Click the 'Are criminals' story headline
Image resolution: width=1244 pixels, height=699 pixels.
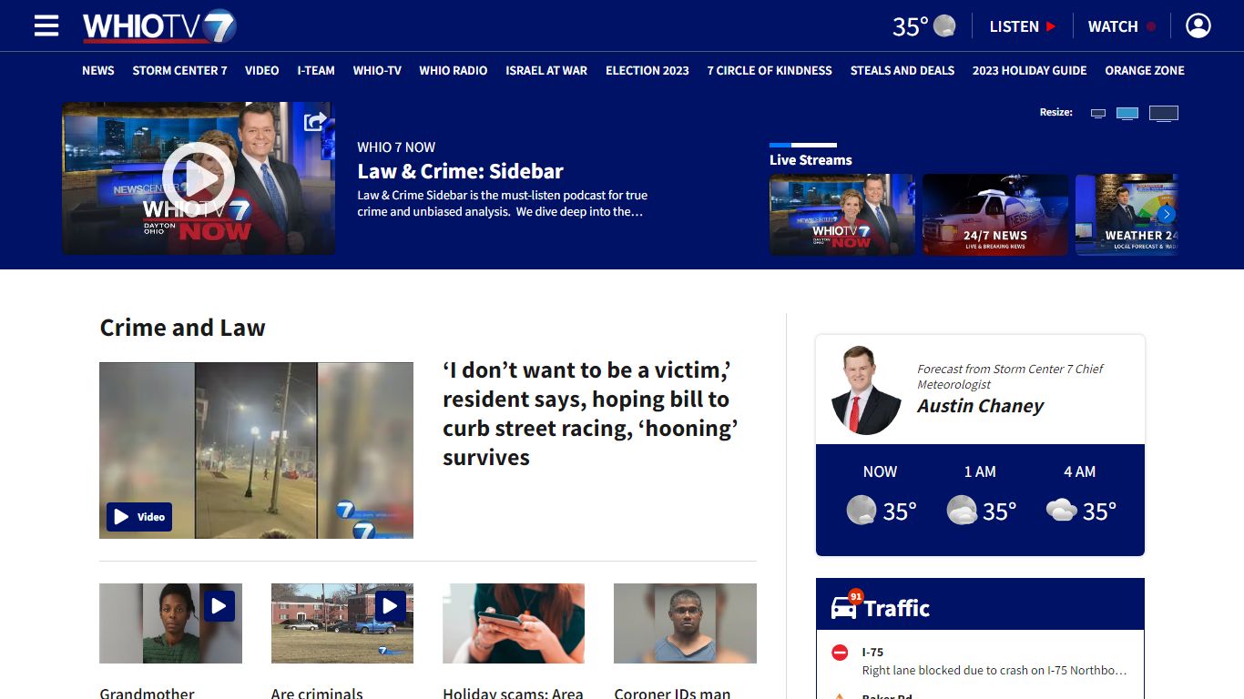coord(317,694)
